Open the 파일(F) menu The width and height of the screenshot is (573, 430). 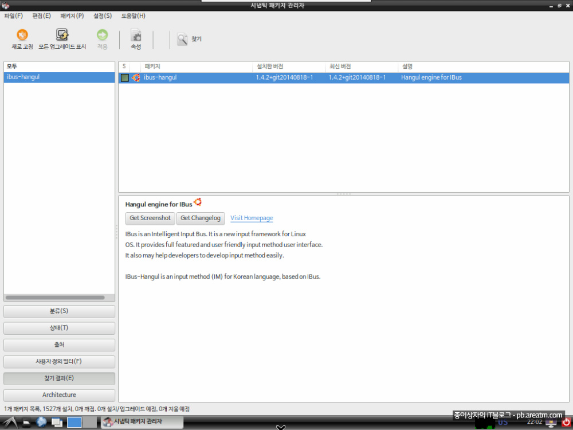click(x=14, y=15)
